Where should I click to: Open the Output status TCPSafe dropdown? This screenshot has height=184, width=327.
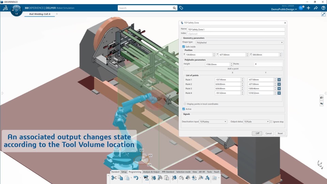pyautogui.click(x=256, y=122)
